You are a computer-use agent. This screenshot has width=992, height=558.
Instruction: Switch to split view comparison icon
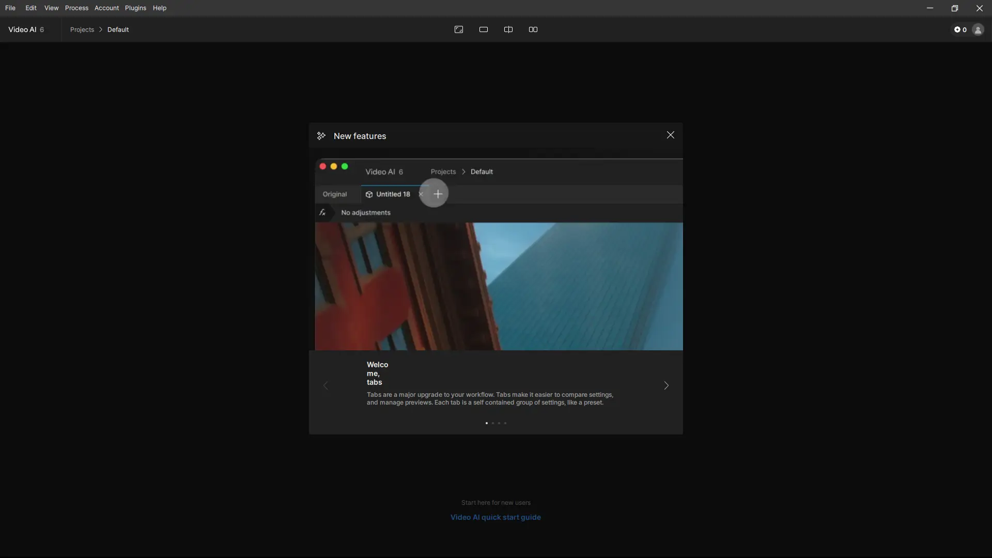(x=508, y=29)
